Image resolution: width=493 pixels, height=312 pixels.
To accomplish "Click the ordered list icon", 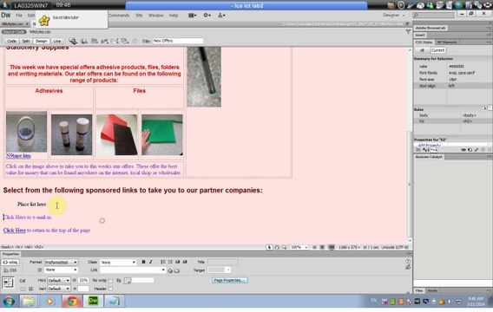I will click(x=170, y=262).
